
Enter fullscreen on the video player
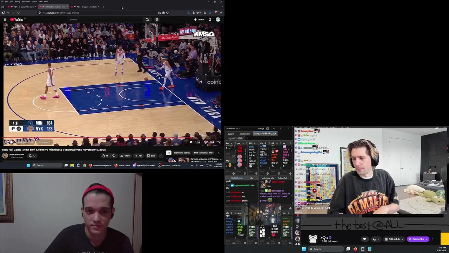tap(219, 142)
